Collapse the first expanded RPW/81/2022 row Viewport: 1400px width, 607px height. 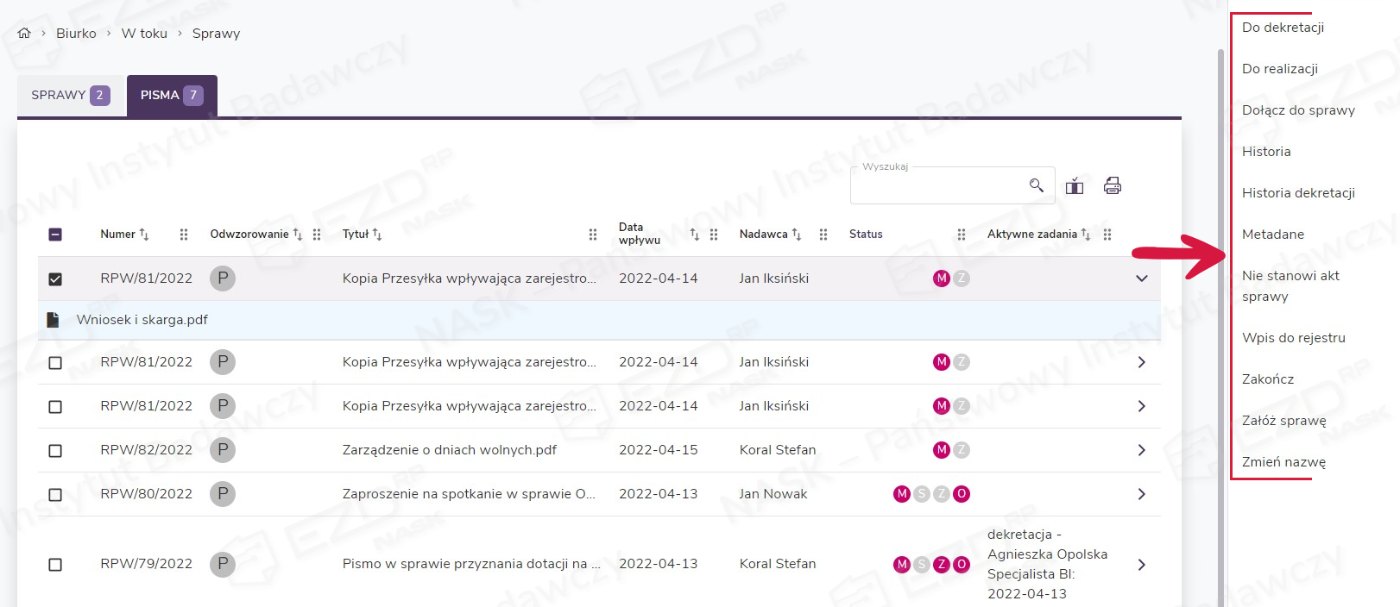pos(1141,278)
